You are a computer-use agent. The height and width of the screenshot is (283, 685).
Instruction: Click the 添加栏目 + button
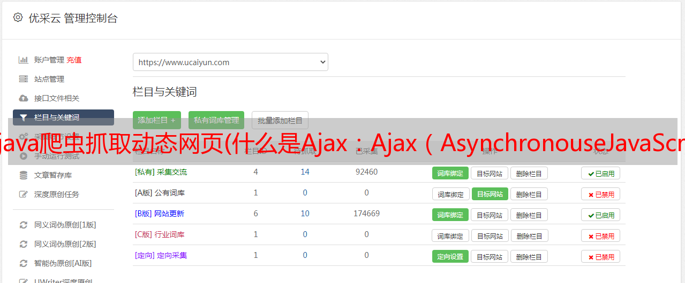point(157,120)
